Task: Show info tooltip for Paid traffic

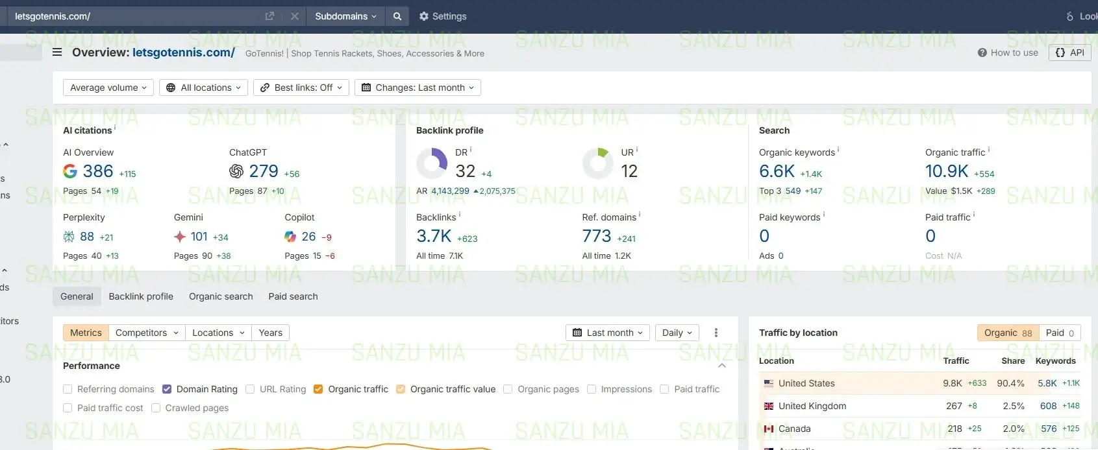Action: coord(974,215)
